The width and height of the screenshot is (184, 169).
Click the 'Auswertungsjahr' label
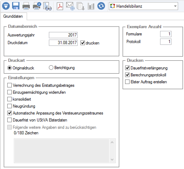pos(21,35)
